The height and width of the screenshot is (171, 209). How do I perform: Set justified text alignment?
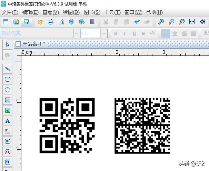pos(193,33)
